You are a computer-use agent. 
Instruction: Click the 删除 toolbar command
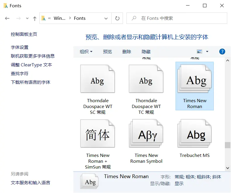pyautogui.click(x=127, y=52)
